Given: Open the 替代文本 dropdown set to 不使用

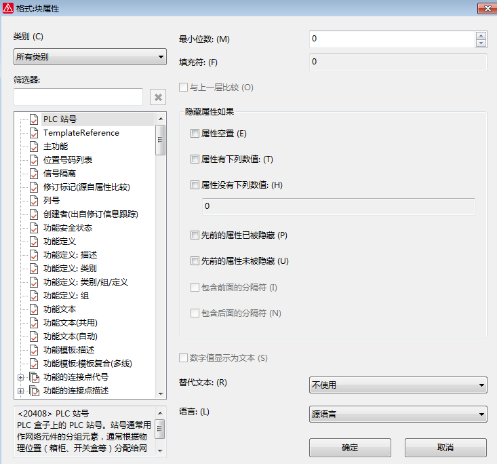Looking at the screenshot, I should coord(398,385).
